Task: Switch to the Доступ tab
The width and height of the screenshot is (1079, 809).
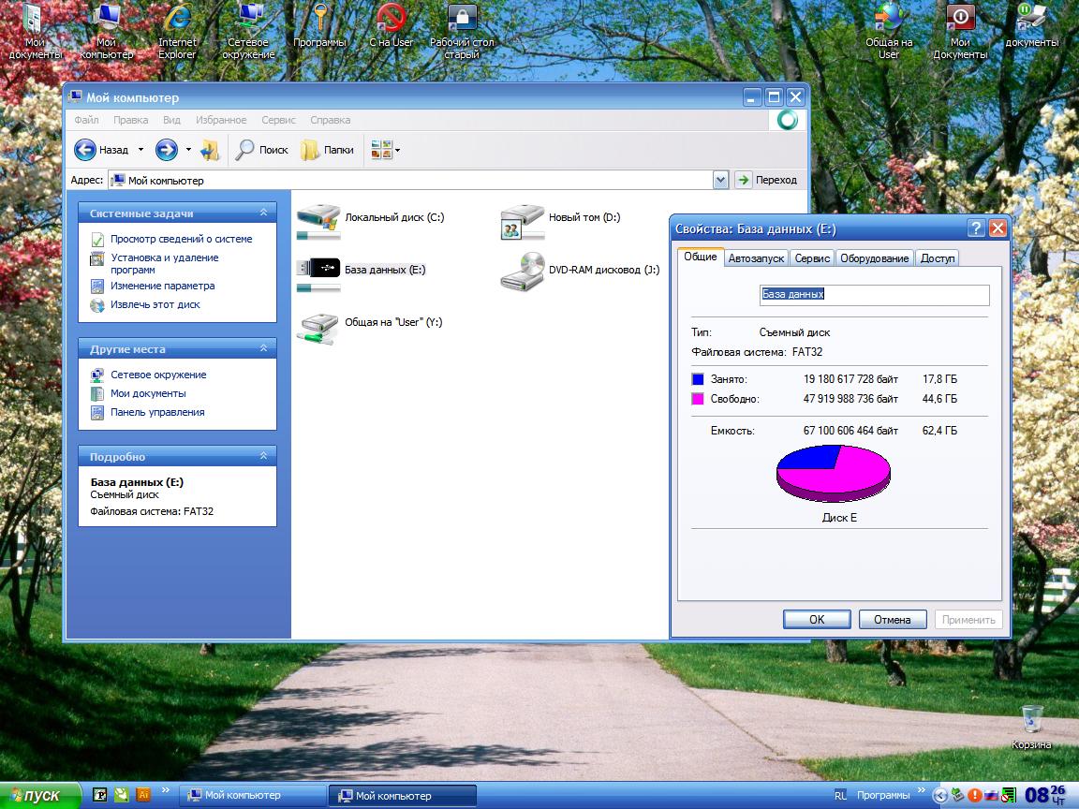Action: [x=938, y=258]
